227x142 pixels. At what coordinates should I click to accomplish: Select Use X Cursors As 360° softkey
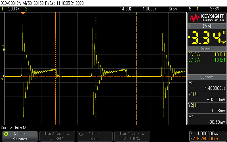coord(57,136)
